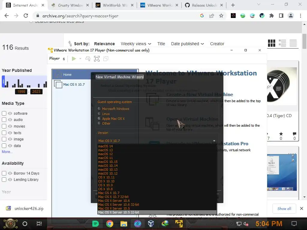Screen dimensions: 307x230
Task: Select macOS 10.15 from version list
Action: pyautogui.click(x=157, y=162)
